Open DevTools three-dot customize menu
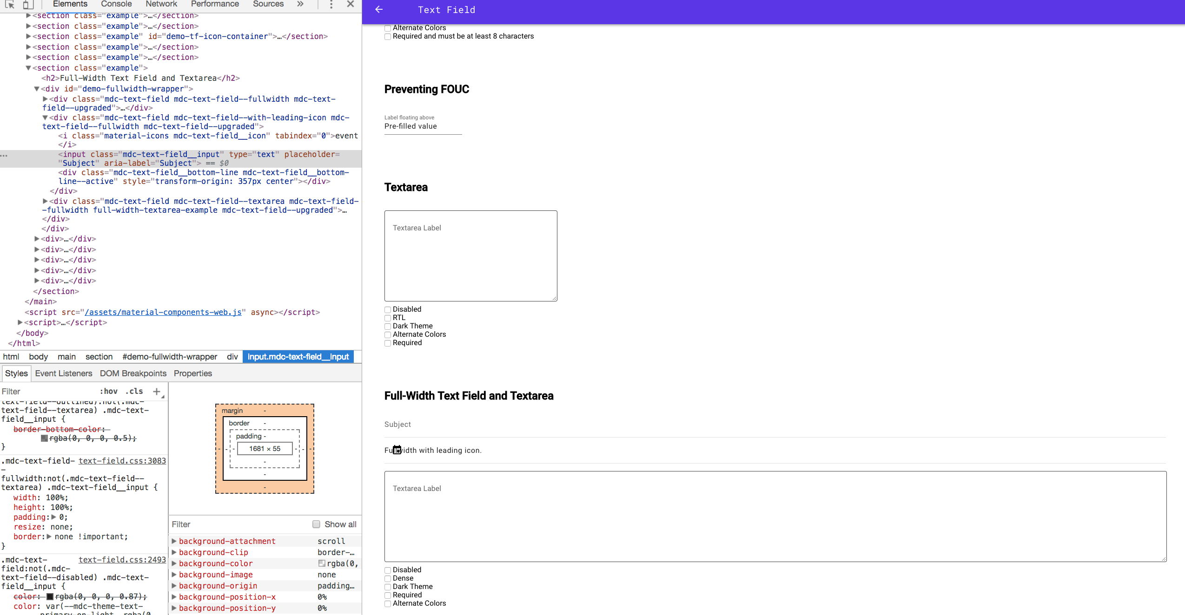The image size is (1185, 615). [x=331, y=4]
